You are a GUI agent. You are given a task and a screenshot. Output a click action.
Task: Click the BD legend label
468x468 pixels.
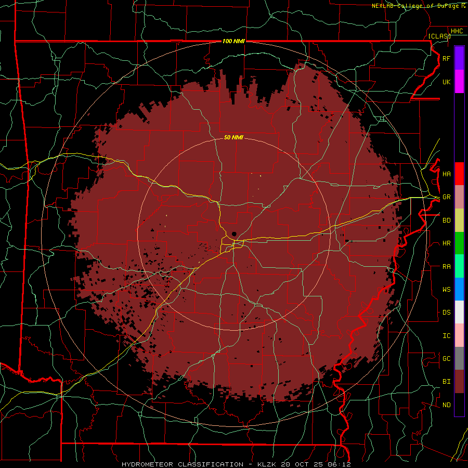pyautogui.click(x=446, y=220)
